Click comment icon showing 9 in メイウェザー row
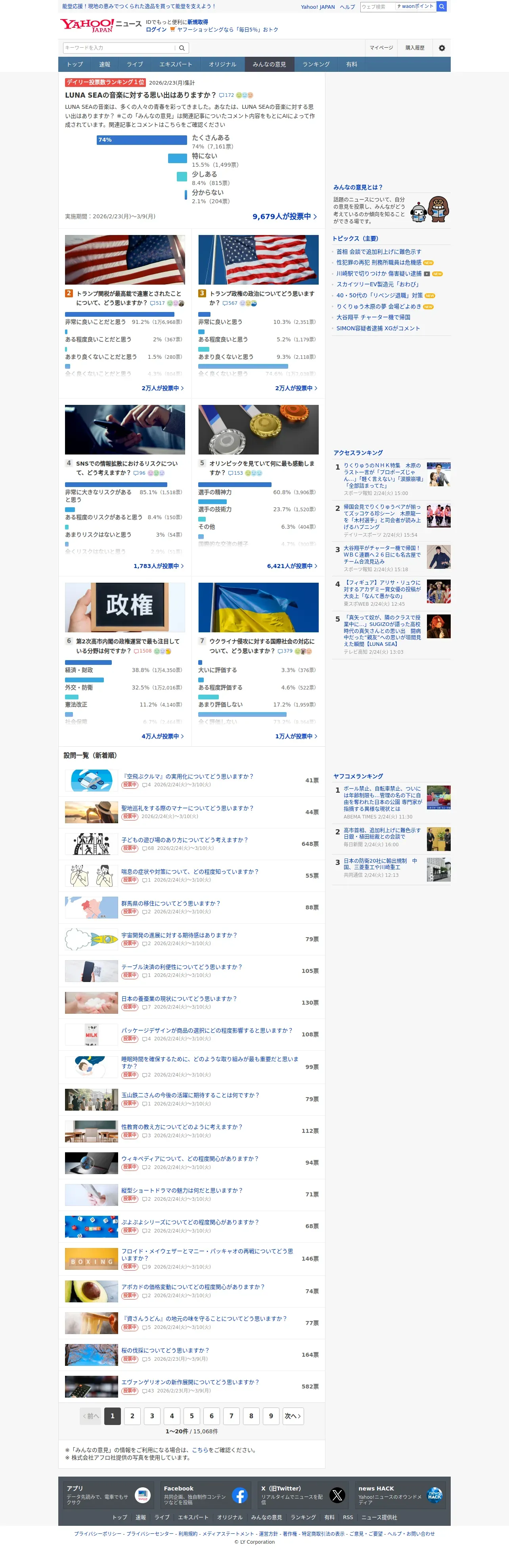Screen dimensions: 509x1554 pos(146,1267)
